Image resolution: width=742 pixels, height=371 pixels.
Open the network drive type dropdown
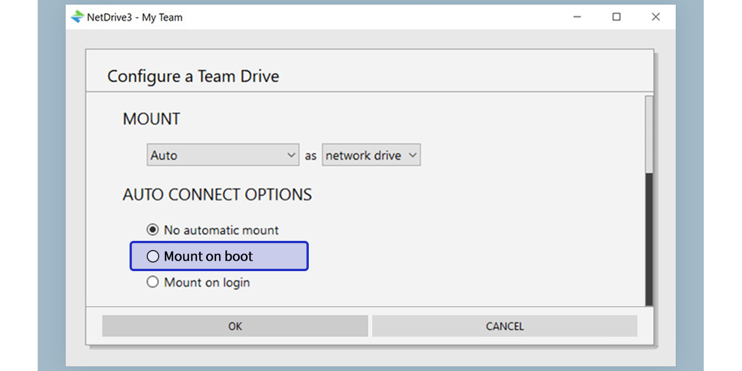371,155
